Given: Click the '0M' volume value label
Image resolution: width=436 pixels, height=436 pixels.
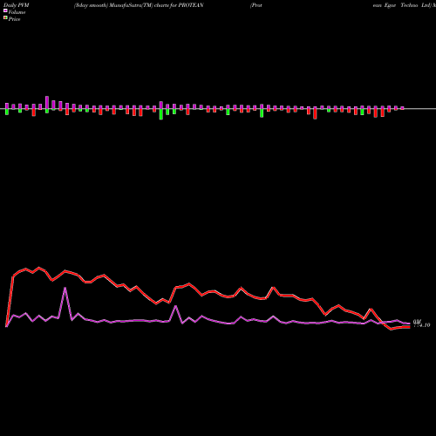Looking at the screenshot, I should pyautogui.click(x=417, y=322).
